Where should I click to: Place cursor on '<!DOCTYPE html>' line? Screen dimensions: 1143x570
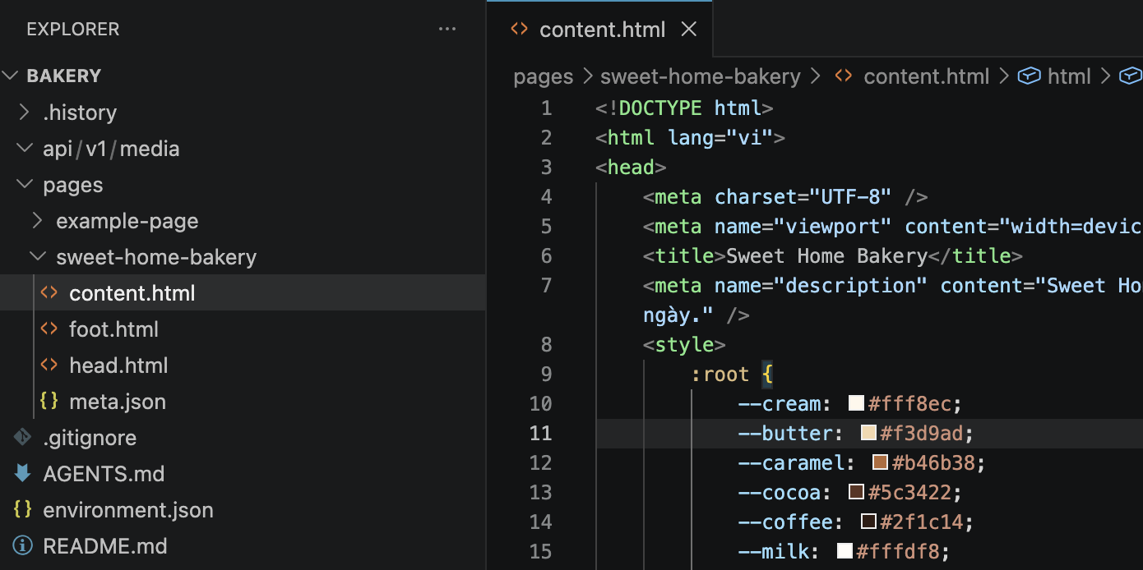(x=684, y=108)
